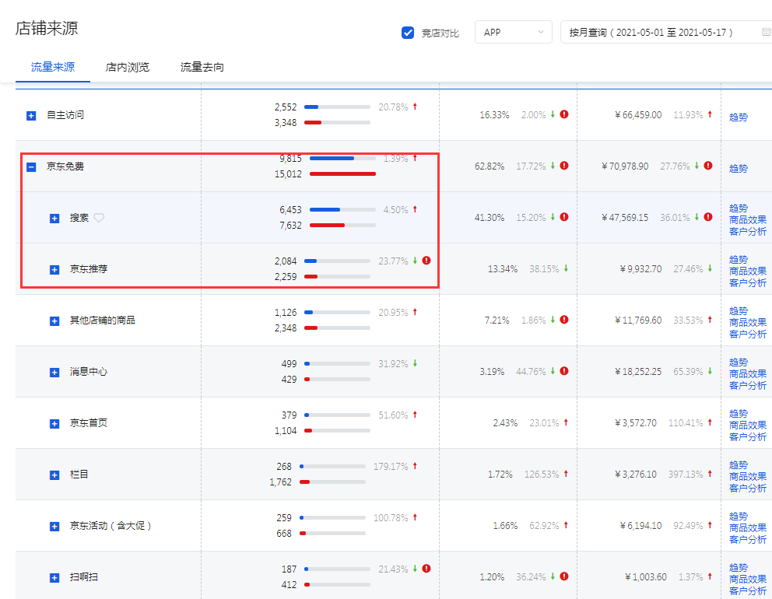This screenshot has height=599, width=772.
Task: Expand the 扫啊扫 row
Action: point(54,578)
